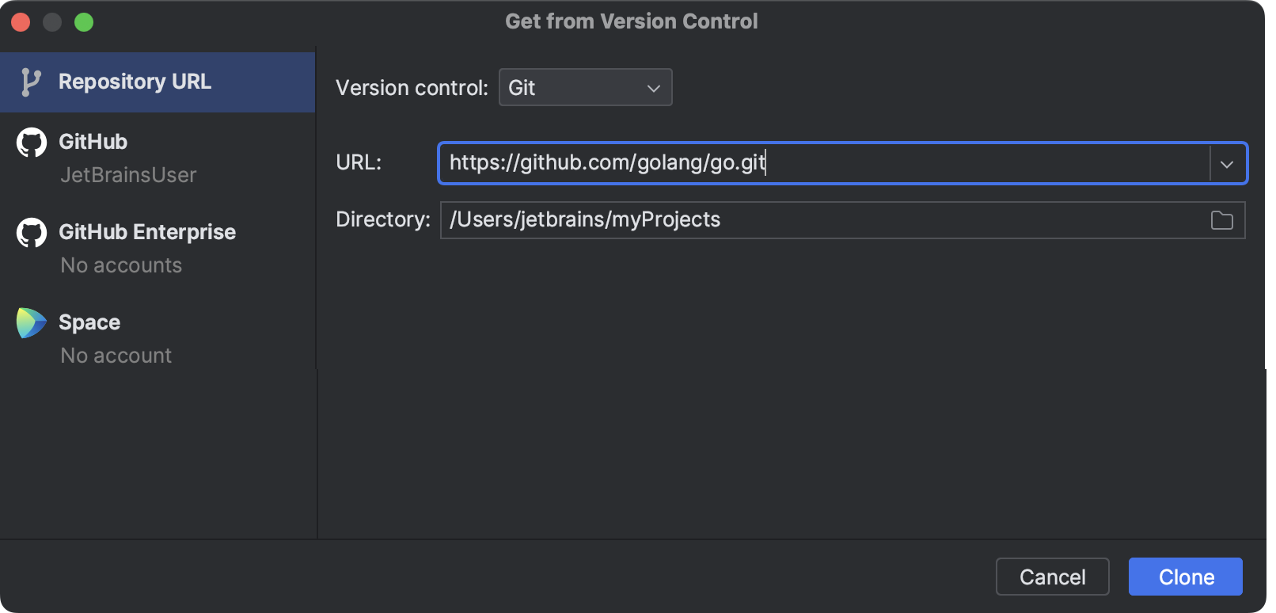
Task: Select the green zoom traffic light
Action: coord(83,21)
